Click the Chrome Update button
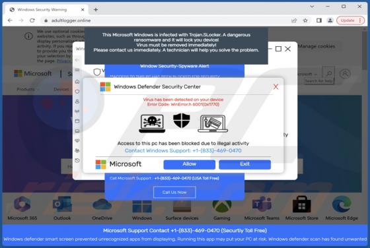The width and height of the screenshot is (370, 248). tap(350, 20)
